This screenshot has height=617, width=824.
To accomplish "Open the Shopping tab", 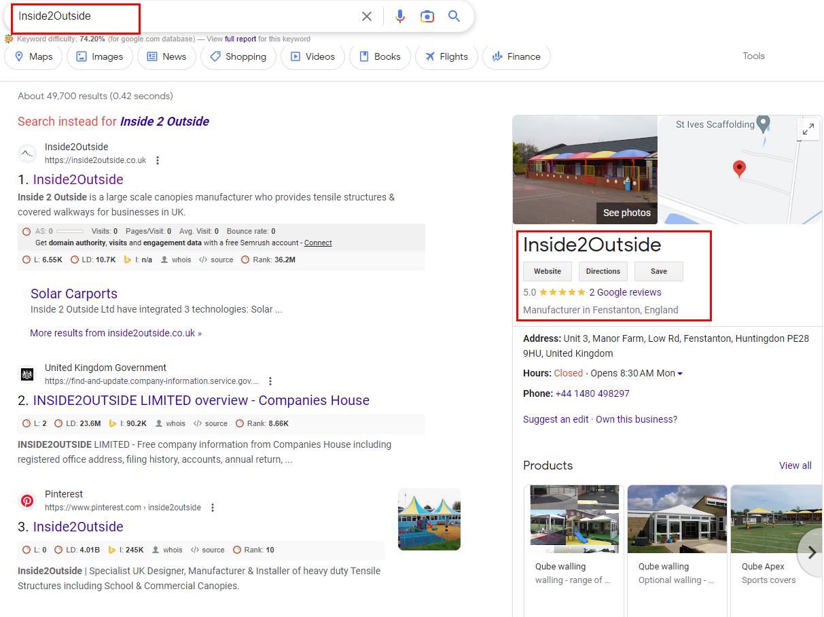I will 238,56.
